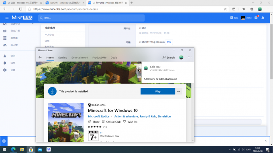Viewport: 273px width, 153px height.
Task: Open the Family & kids category
Action: pyautogui.click(x=148, y=116)
